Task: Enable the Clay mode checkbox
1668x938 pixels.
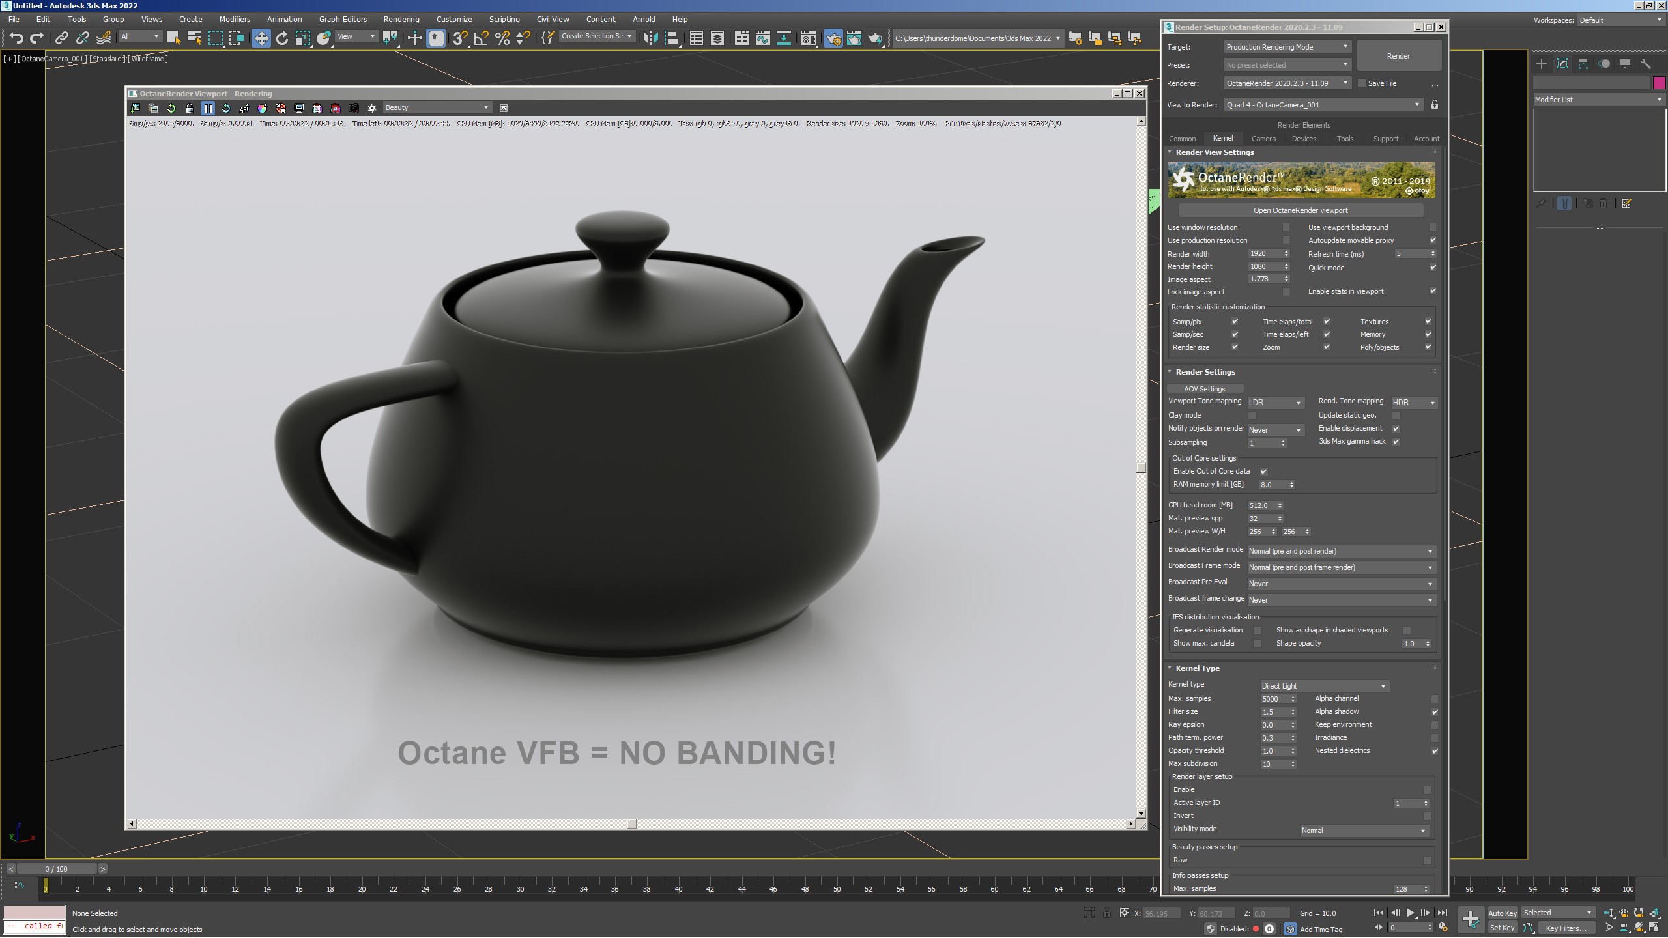Action: click(1252, 416)
